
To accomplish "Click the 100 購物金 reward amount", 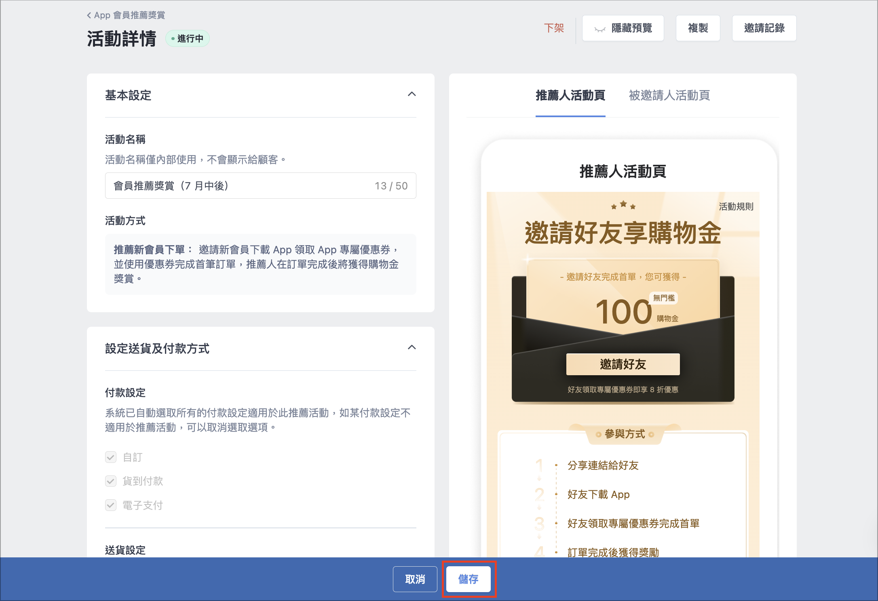I will [x=637, y=311].
